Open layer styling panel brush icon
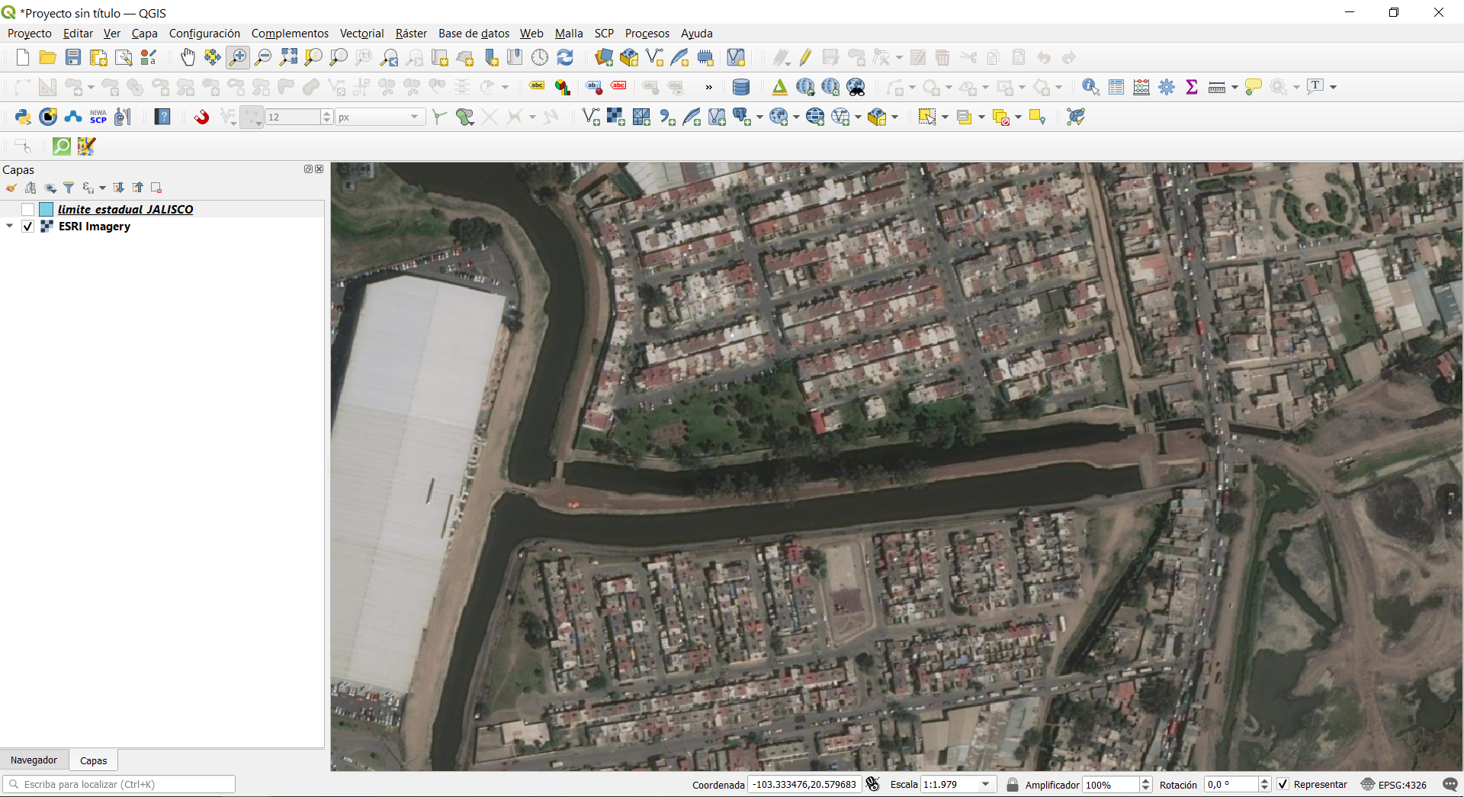The height and width of the screenshot is (797, 1464). point(11,188)
